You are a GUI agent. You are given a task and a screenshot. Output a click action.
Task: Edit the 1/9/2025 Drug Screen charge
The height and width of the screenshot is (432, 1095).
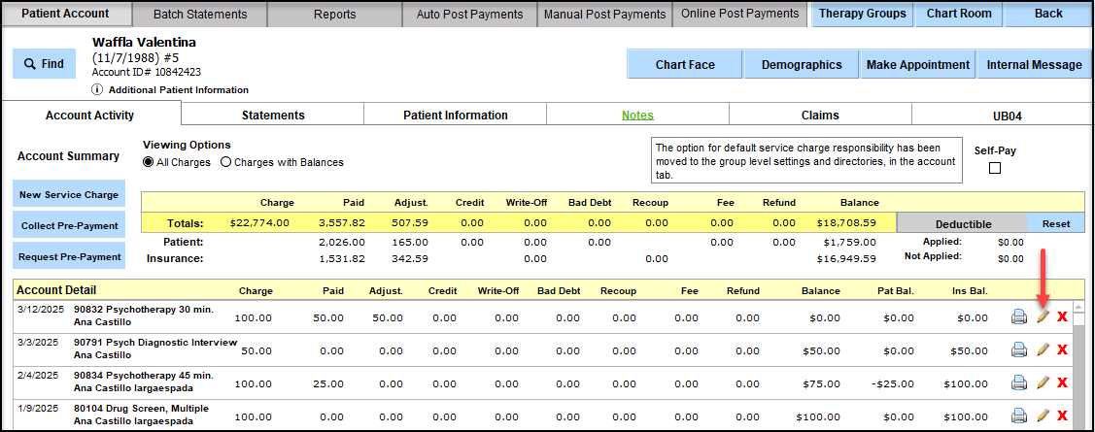(x=1043, y=415)
